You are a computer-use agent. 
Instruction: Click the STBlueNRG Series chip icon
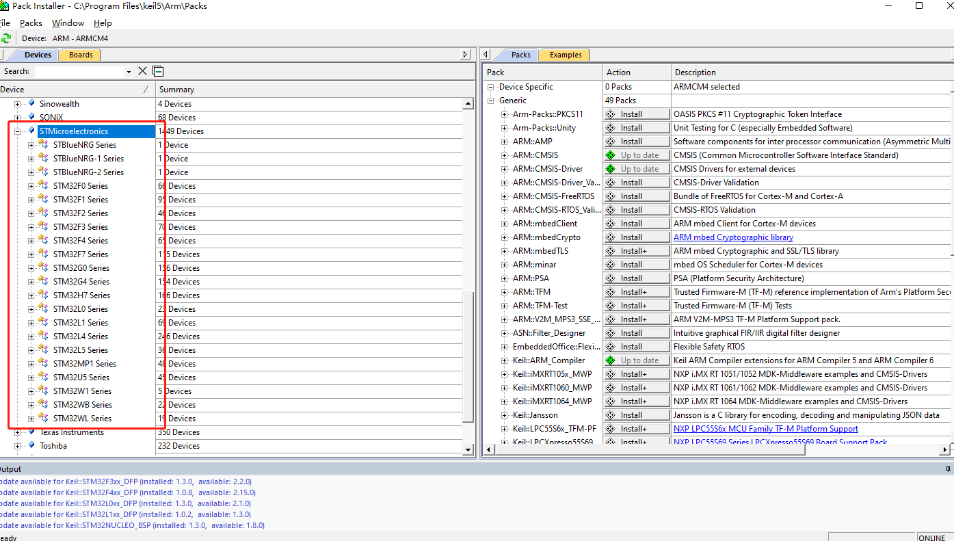coord(43,144)
